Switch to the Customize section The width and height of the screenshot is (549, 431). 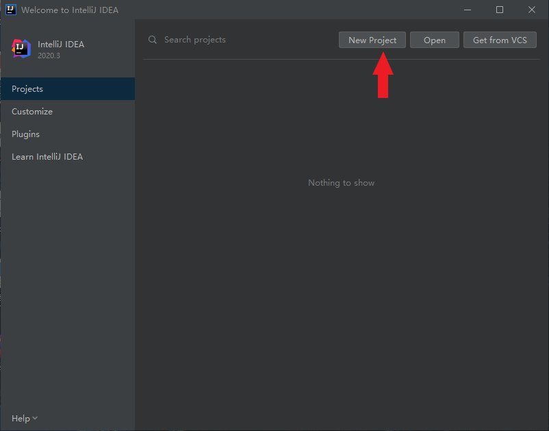point(68,112)
